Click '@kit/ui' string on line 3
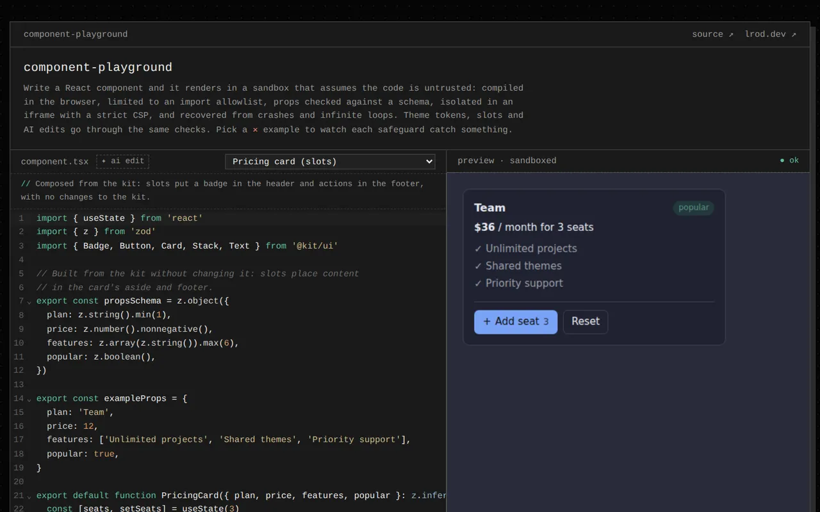The height and width of the screenshot is (512, 820). (x=315, y=246)
